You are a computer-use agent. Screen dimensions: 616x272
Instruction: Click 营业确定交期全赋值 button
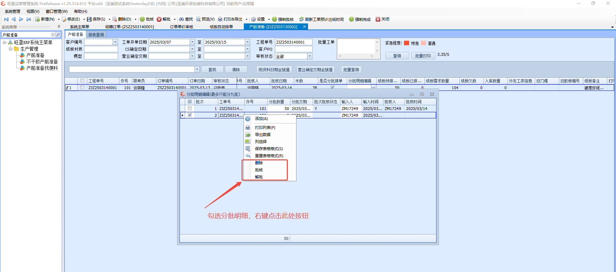(x=315, y=70)
